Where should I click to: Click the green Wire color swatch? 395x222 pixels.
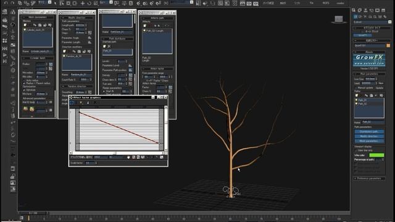tap(376, 155)
